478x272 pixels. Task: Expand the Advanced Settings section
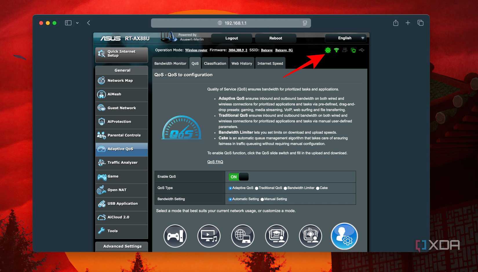point(122,246)
